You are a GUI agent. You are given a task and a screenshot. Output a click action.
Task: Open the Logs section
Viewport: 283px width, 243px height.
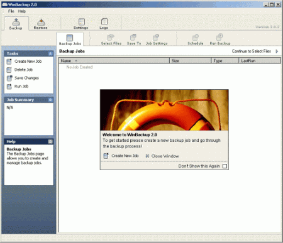(104, 24)
